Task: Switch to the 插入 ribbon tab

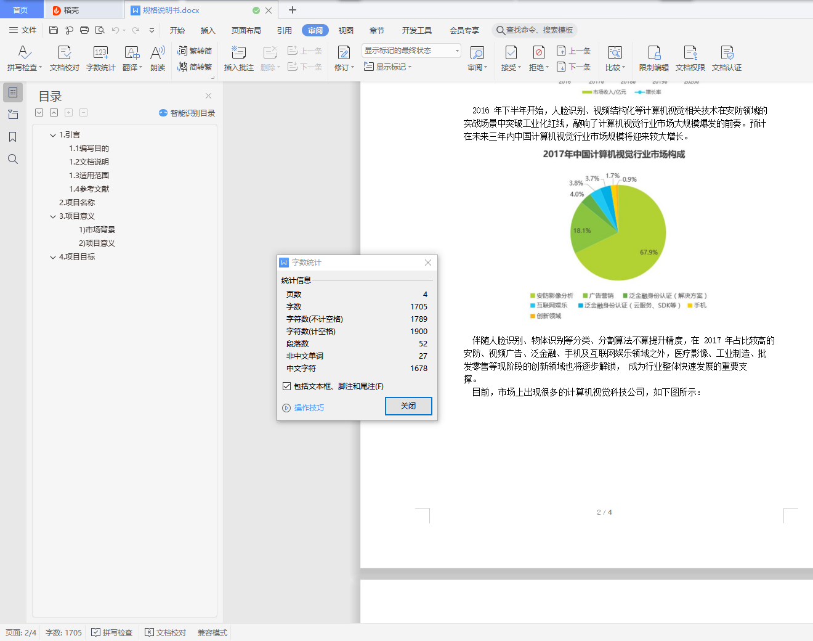Action: 208,30
